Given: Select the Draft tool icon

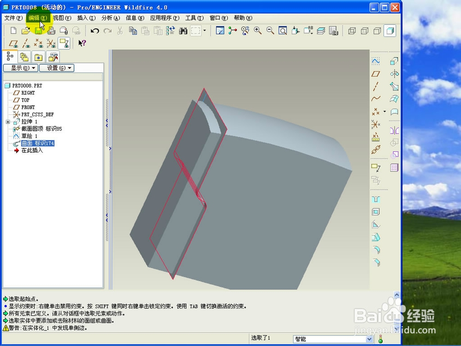Looking at the screenshot, I should click(376, 237).
